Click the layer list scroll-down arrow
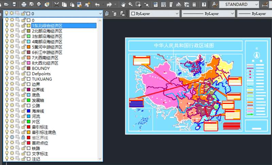272x165 pixels. coord(100,159)
